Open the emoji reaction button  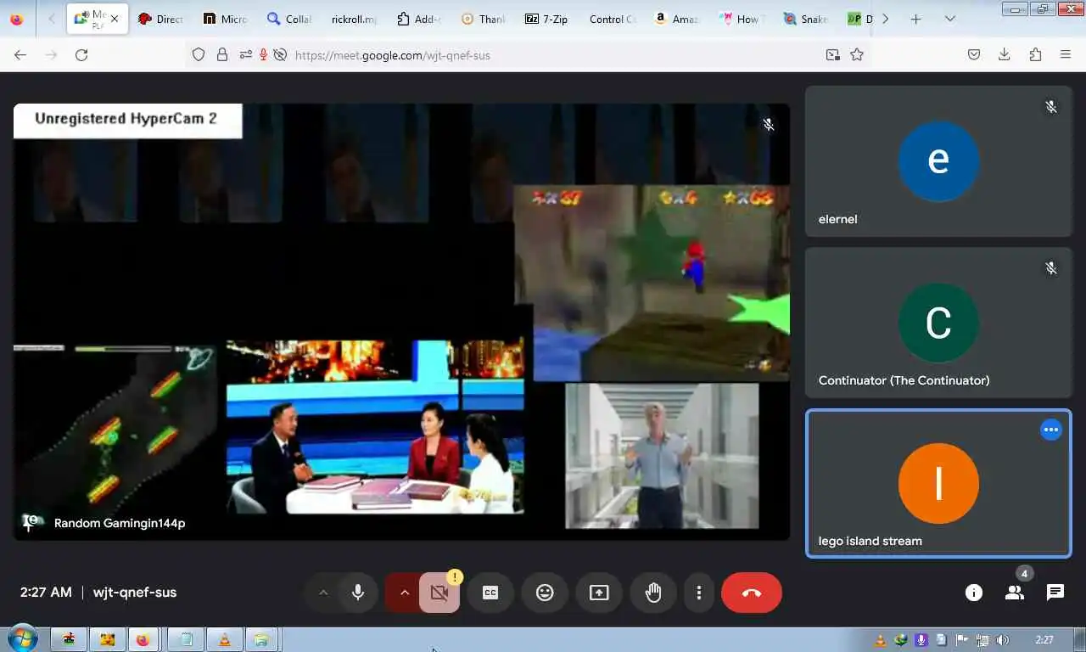tap(545, 593)
